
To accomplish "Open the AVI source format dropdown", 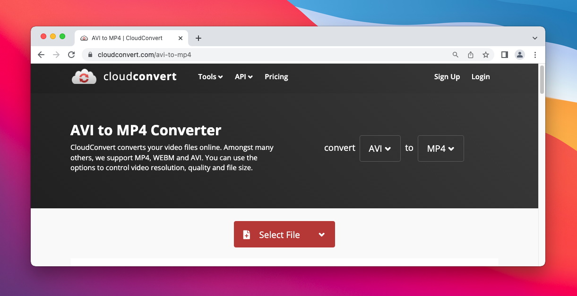I will point(380,148).
